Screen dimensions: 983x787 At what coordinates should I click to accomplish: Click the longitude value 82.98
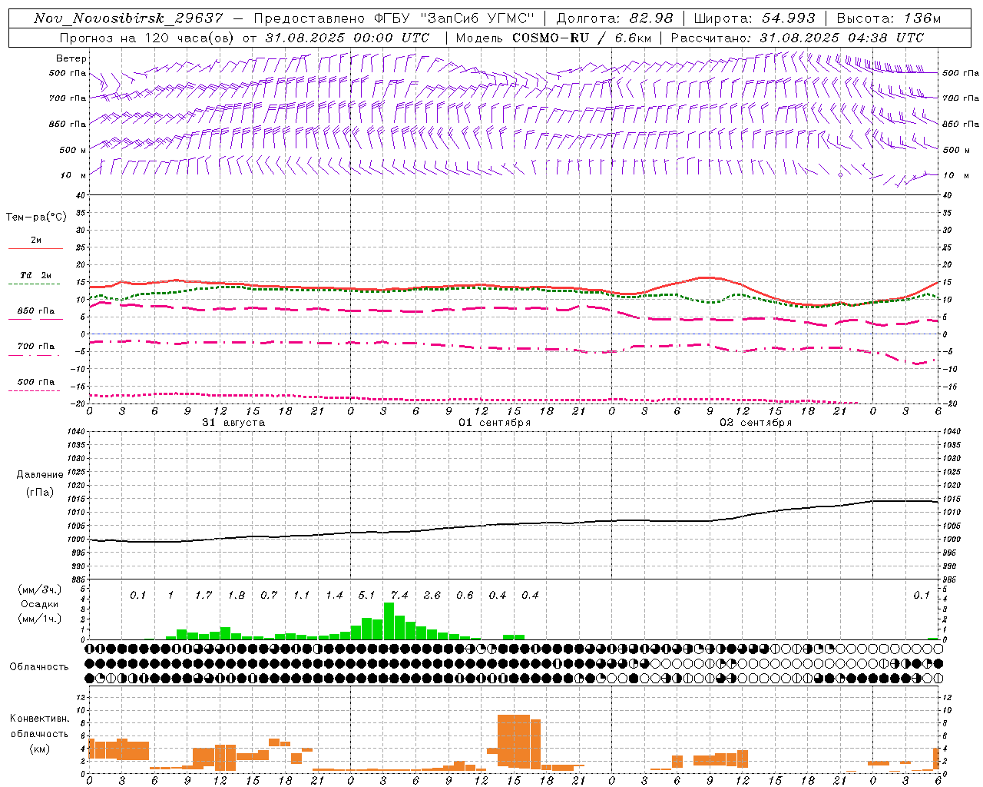[x=651, y=18]
